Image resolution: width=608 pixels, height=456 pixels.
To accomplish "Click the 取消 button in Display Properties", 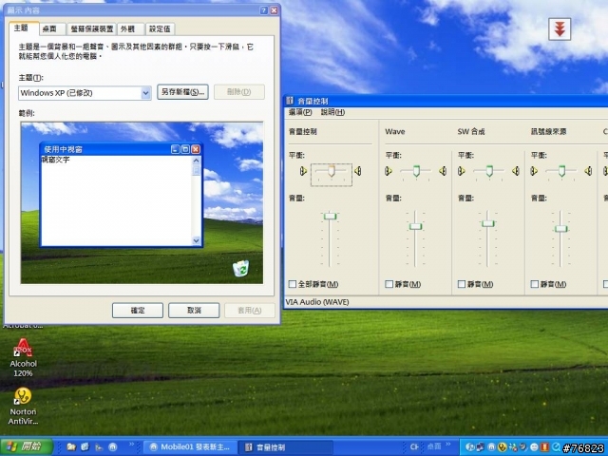I will [194, 311].
